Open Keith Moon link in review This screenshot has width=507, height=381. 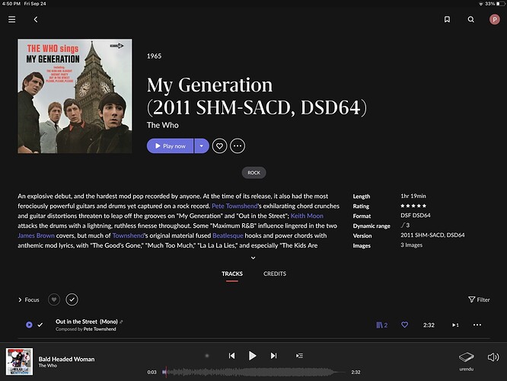coord(307,216)
